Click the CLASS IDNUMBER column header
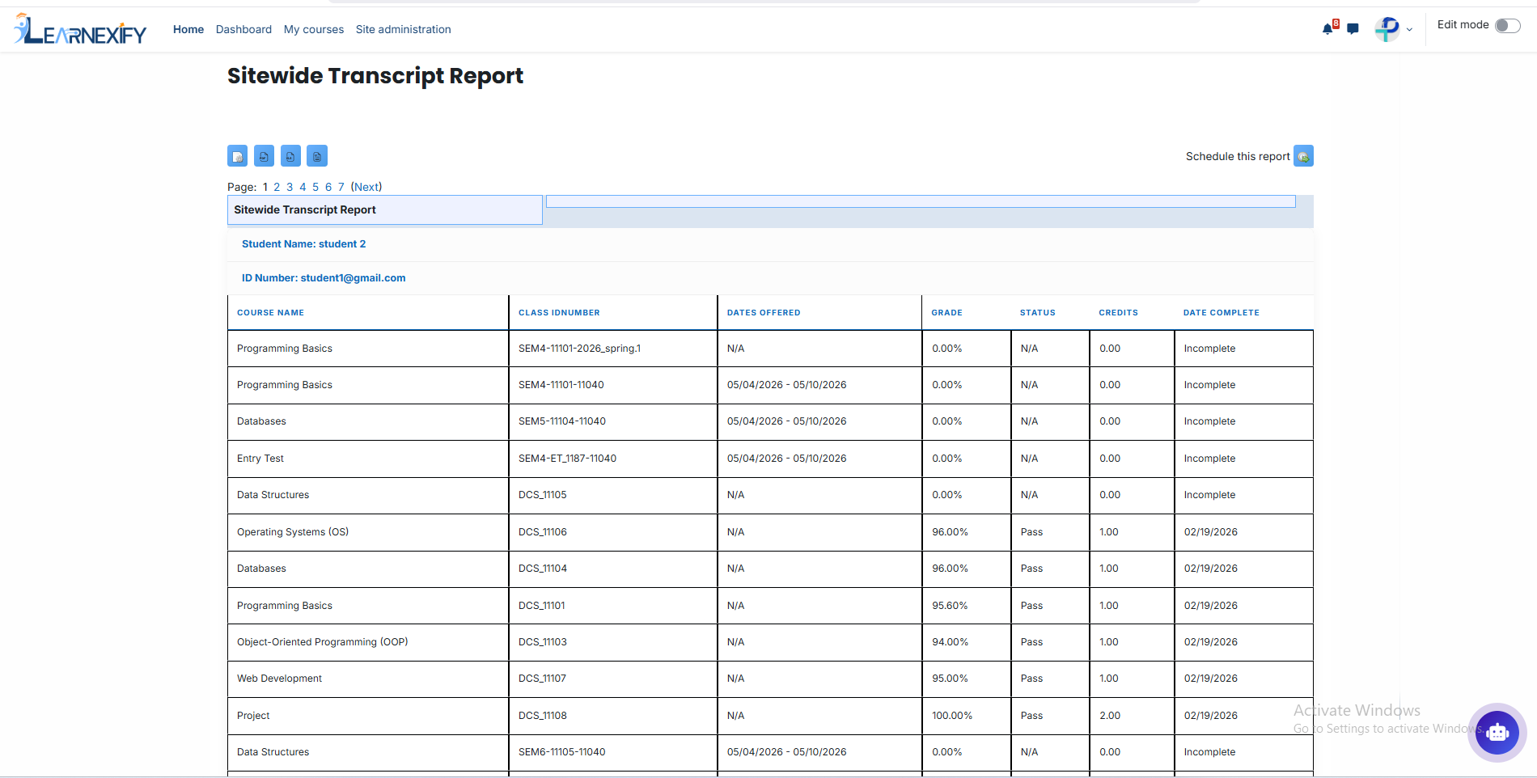The image size is (1537, 778). coord(559,313)
